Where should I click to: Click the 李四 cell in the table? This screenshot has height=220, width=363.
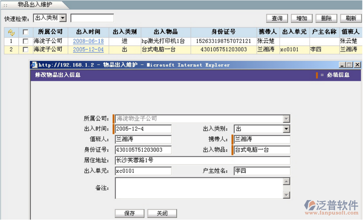click(x=324, y=49)
